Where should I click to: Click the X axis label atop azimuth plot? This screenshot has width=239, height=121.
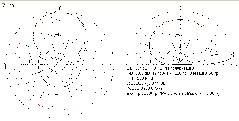coord(60,8)
